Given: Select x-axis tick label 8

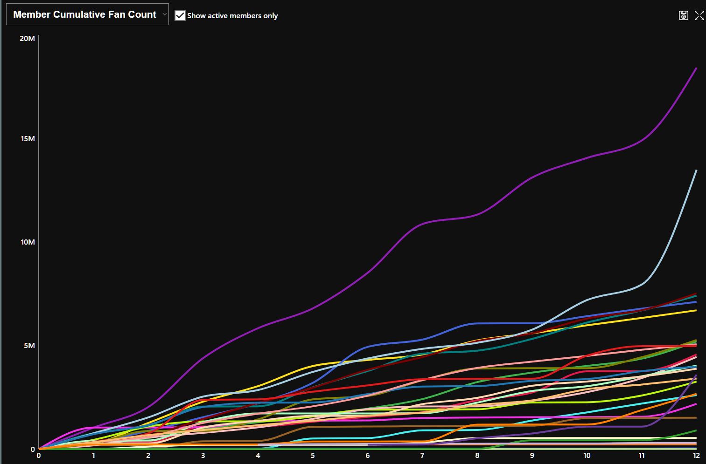Looking at the screenshot, I should pyautogui.click(x=477, y=456).
